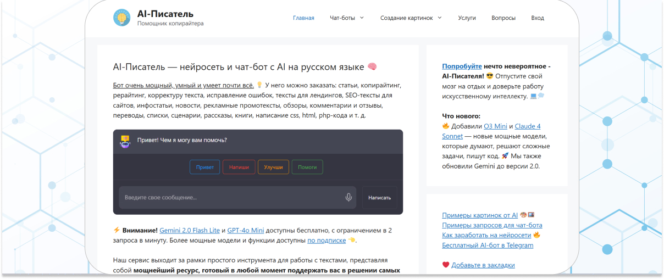The width and height of the screenshot is (664, 279).
Task: Expand the Чат-боты menu chevron
Action: [x=362, y=18]
